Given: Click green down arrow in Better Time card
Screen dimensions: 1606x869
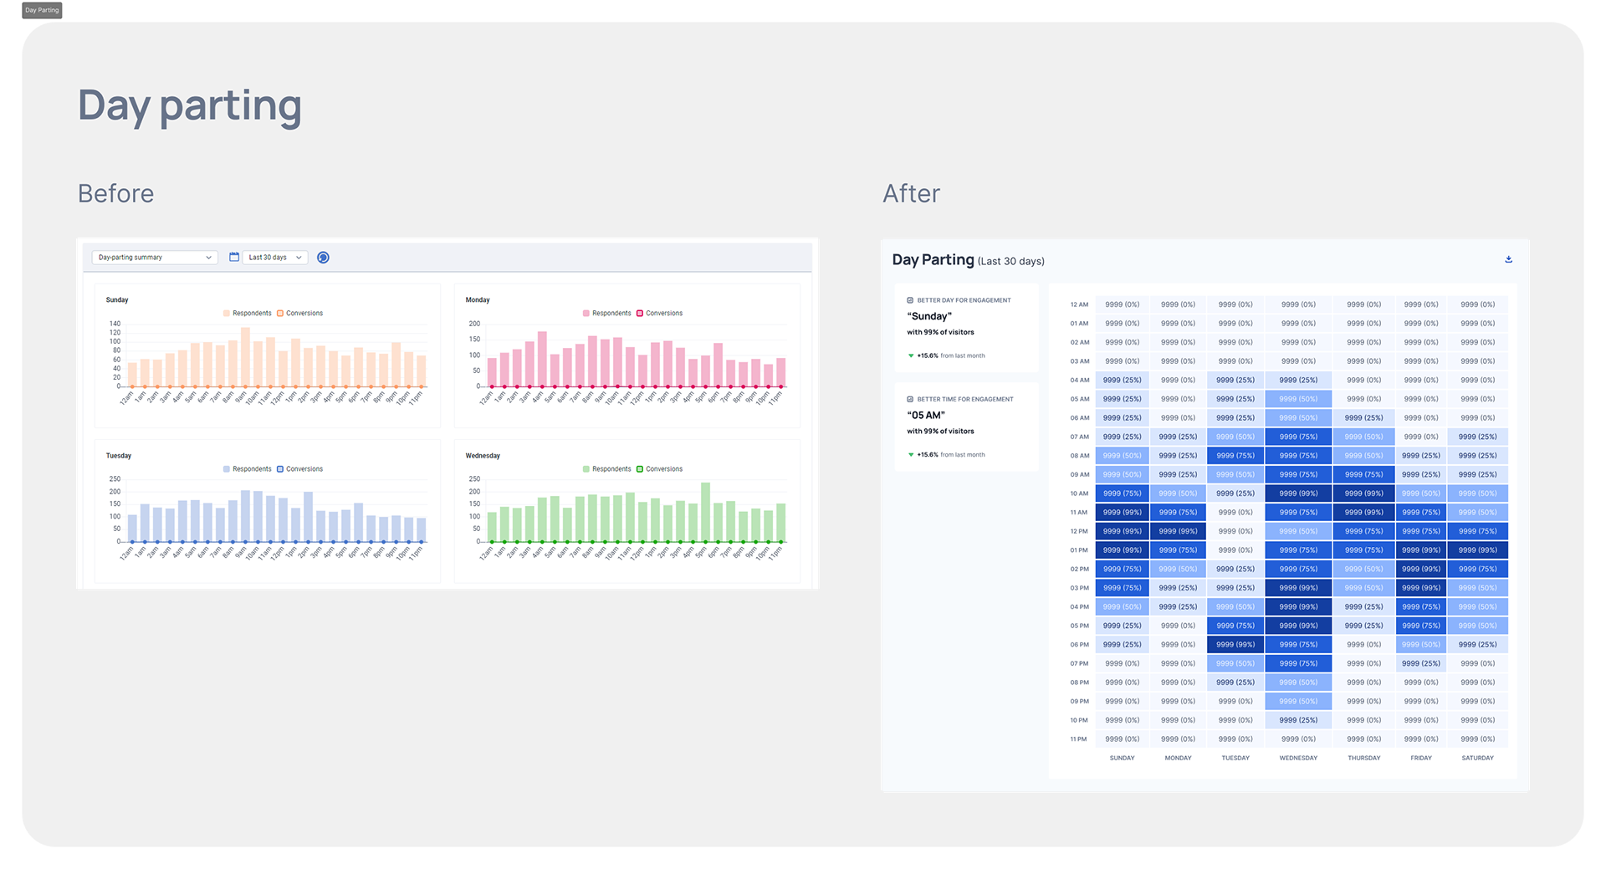Looking at the screenshot, I should (911, 455).
